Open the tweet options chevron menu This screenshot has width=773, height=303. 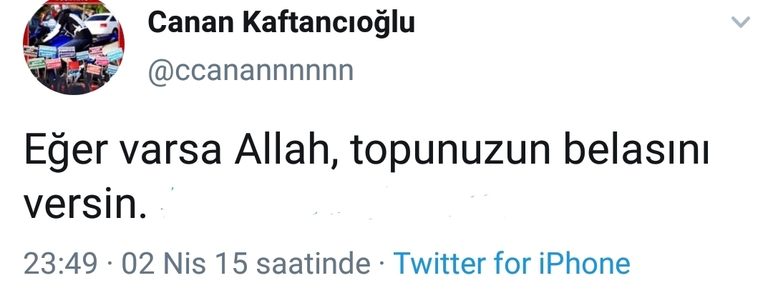(741, 21)
